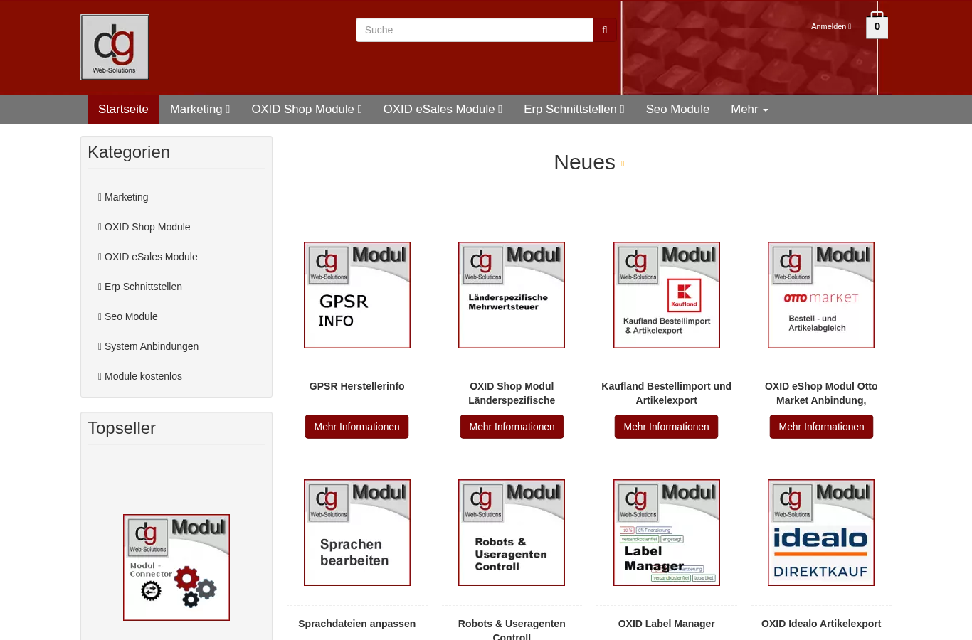Click into the Suche search field
Viewport: 972px width, 640px height.
(x=475, y=30)
